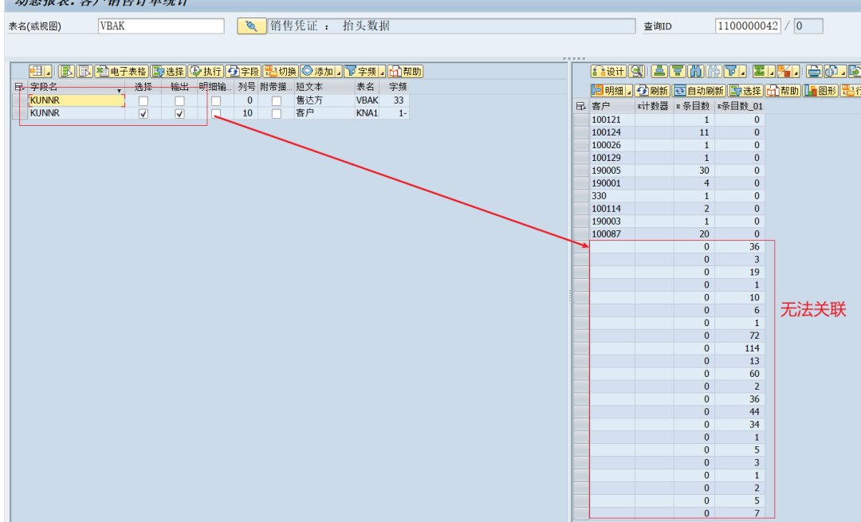Click the left panel 选择 filter button
Image resolution: width=861 pixels, height=522 pixels.
(168, 72)
